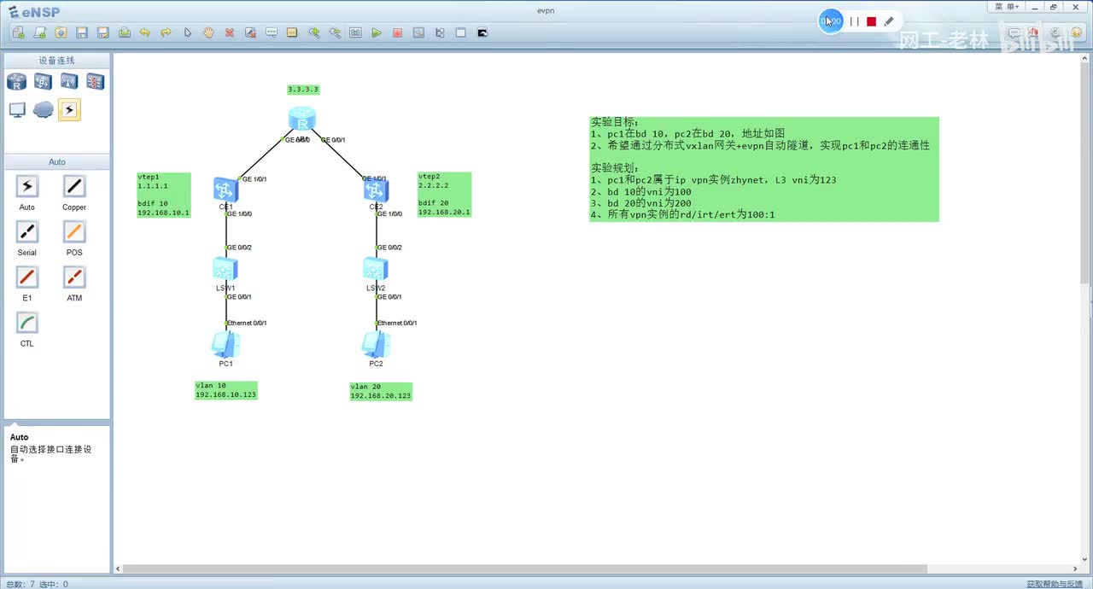The height and width of the screenshot is (589, 1093).
Task: Select the arrow pointer tool
Action: point(187,32)
